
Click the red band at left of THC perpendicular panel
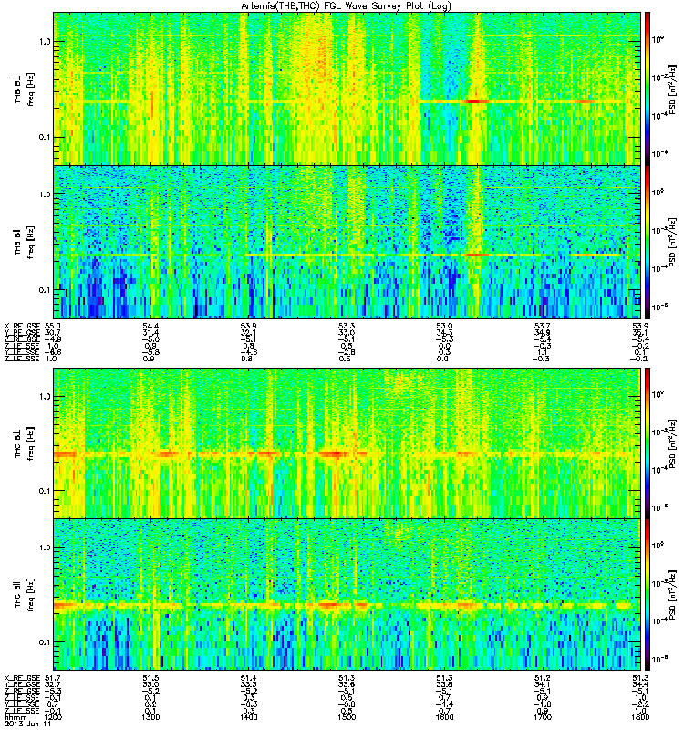tap(65, 454)
